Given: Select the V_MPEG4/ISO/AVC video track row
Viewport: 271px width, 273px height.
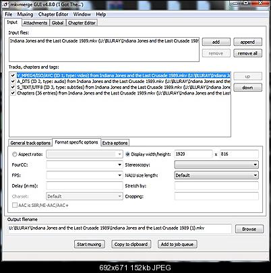Looking at the screenshot, I should click(x=123, y=75).
